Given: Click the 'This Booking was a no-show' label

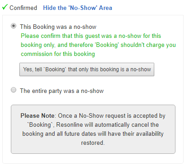Looking at the screenshot, I should 58,27.
